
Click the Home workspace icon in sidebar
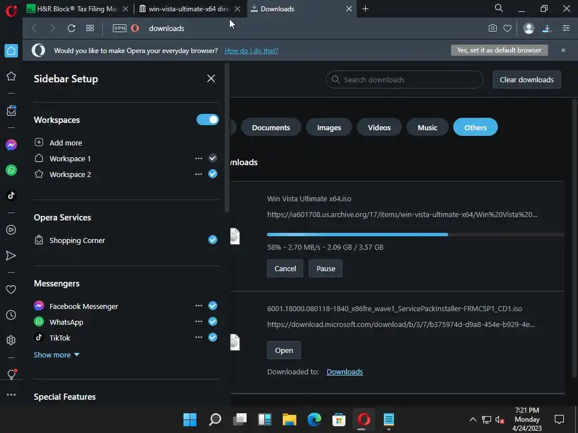(11, 51)
